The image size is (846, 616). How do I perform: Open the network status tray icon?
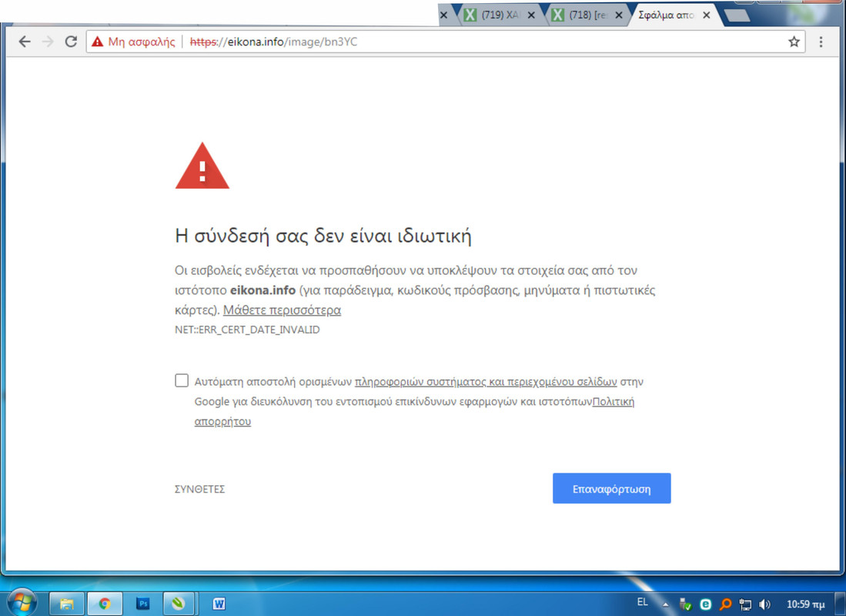pos(745,604)
